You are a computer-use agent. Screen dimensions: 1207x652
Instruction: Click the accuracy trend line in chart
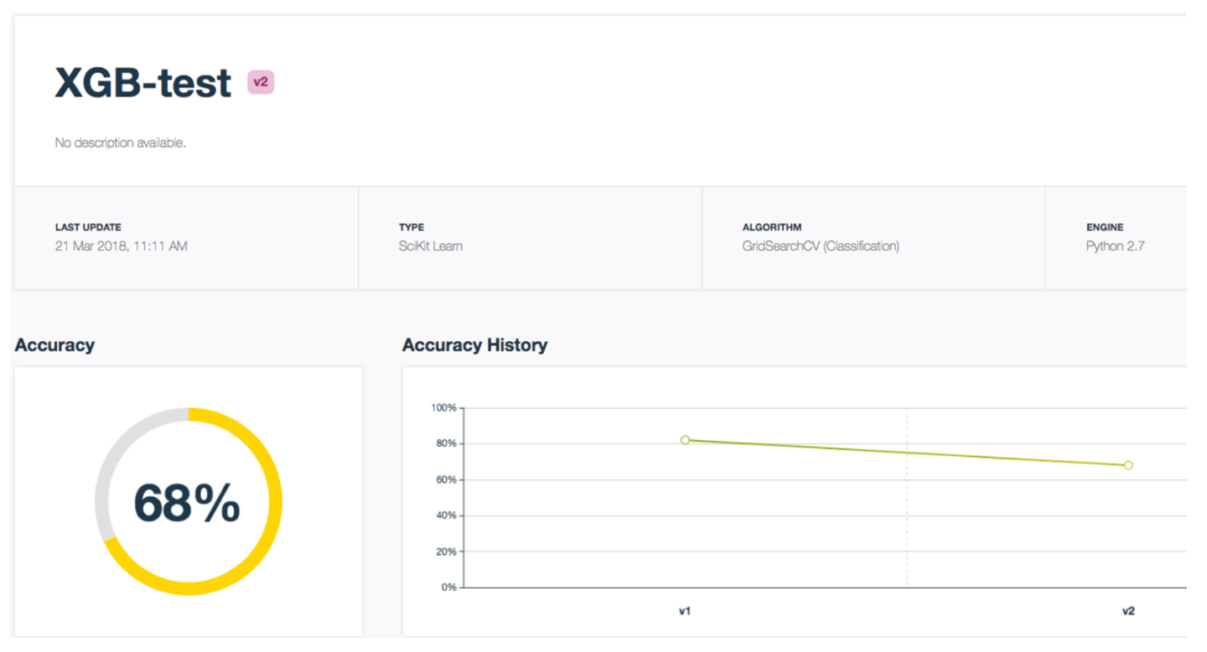(x=906, y=453)
